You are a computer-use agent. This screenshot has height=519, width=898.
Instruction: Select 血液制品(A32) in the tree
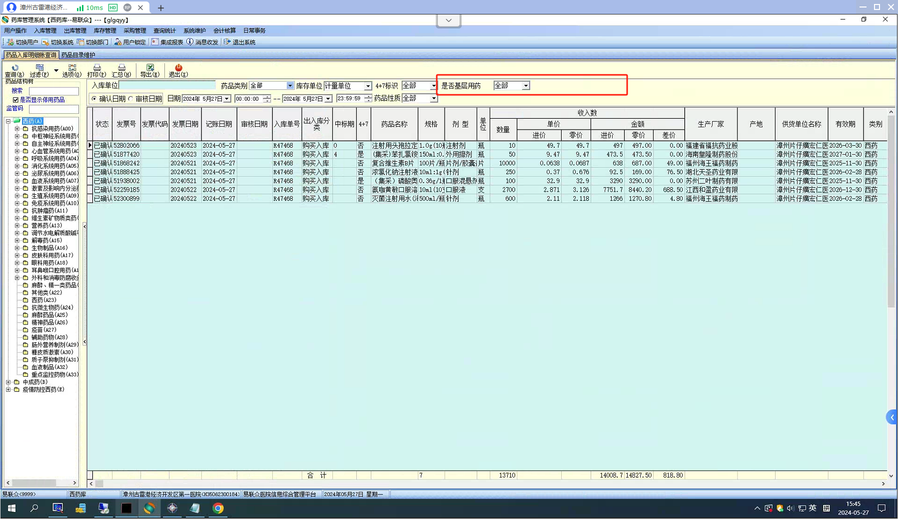click(x=49, y=367)
